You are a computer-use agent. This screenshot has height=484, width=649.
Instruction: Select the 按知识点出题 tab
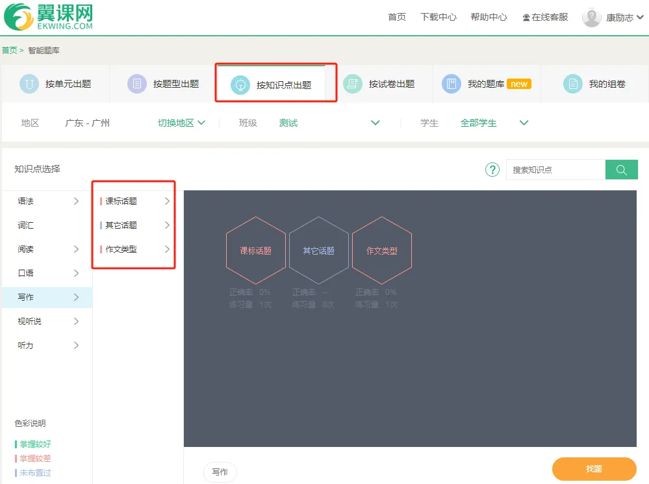point(271,84)
